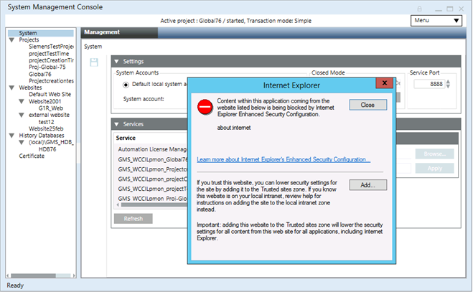Close the Internet Explorer dialog with red X
The height and width of the screenshot is (292, 473).
(x=385, y=84)
